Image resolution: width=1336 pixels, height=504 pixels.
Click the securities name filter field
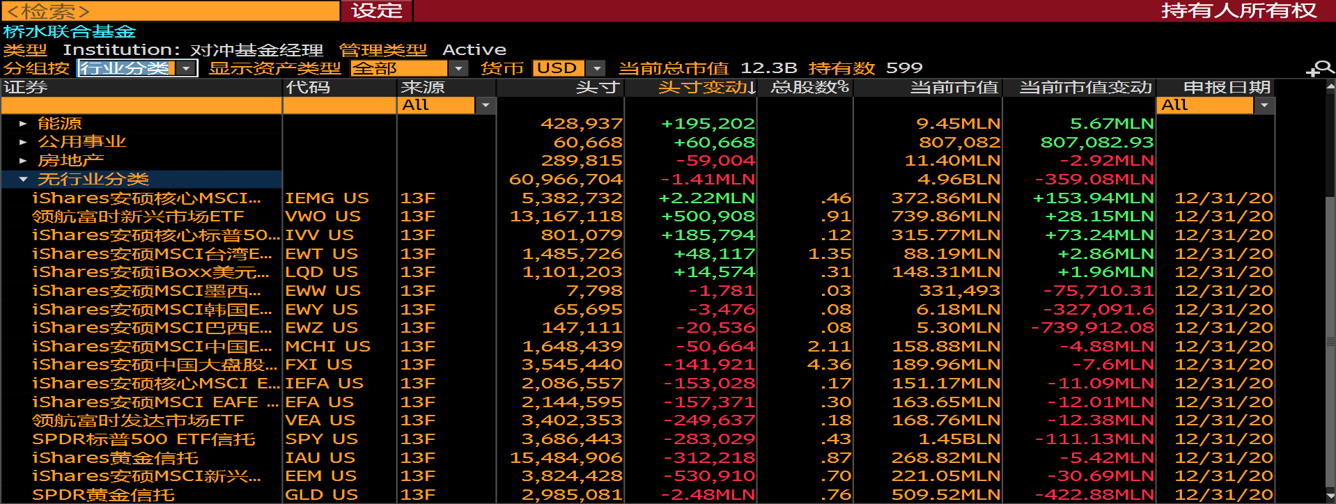141,105
